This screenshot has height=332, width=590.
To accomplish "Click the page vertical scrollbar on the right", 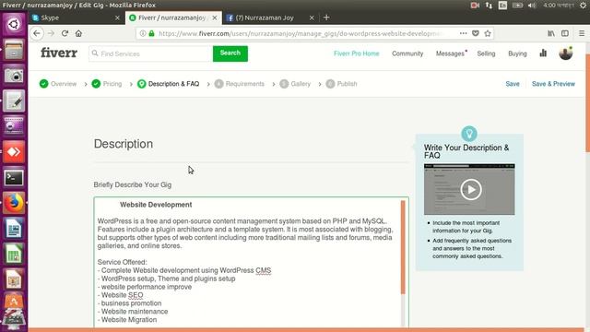I will [x=588, y=103].
